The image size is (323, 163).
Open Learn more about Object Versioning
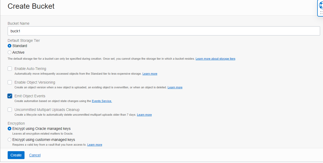tap(175, 87)
